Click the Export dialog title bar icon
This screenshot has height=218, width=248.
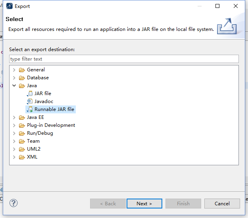coord(10,6)
